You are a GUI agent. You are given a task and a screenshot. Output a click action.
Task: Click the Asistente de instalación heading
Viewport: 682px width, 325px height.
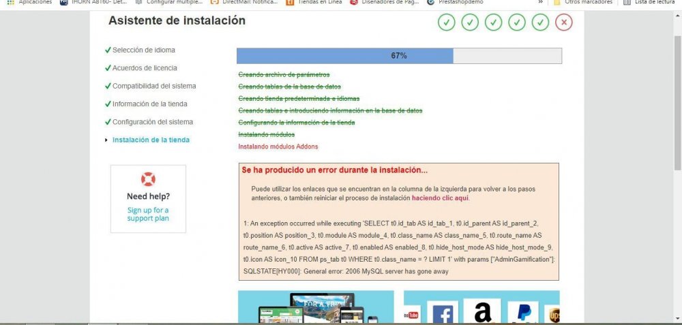pos(177,20)
